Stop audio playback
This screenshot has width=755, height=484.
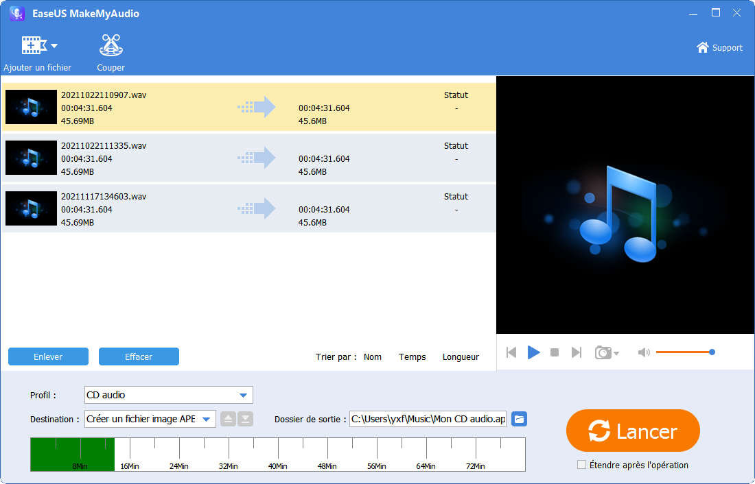[x=555, y=352]
